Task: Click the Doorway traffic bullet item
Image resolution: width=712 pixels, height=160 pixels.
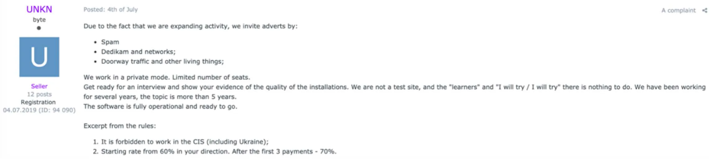Action: [162, 61]
